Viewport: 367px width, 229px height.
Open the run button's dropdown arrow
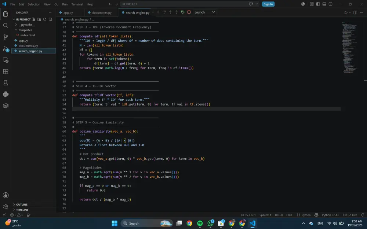(350, 12)
